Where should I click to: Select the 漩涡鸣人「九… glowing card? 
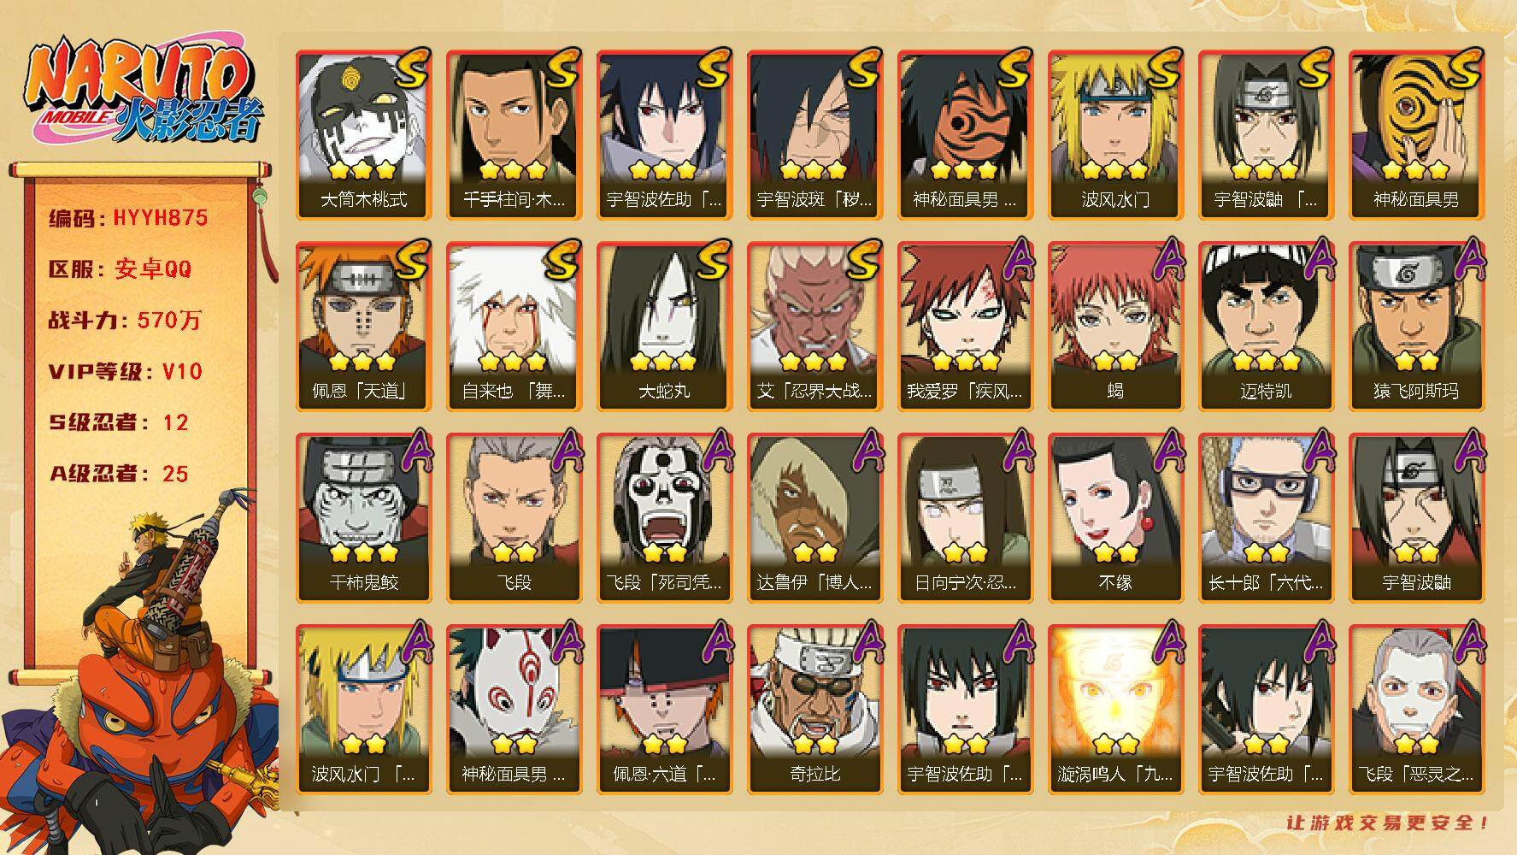[x=1115, y=709]
